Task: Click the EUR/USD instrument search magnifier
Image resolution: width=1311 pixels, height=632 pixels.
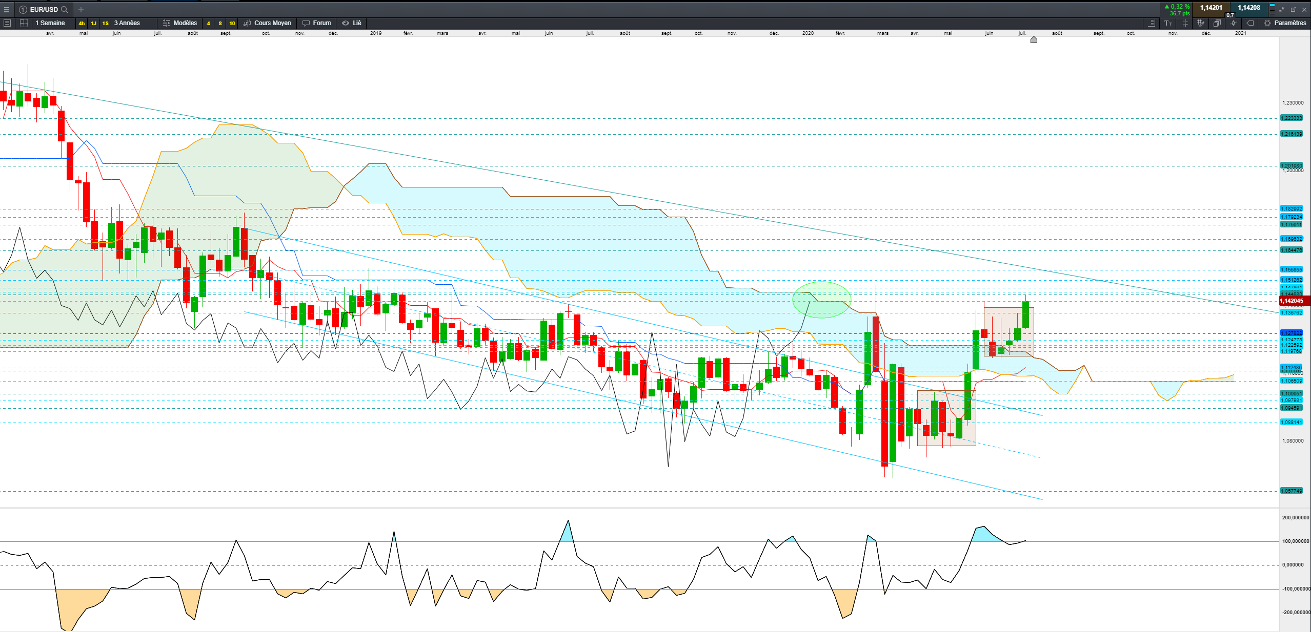Action: click(65, 9)
